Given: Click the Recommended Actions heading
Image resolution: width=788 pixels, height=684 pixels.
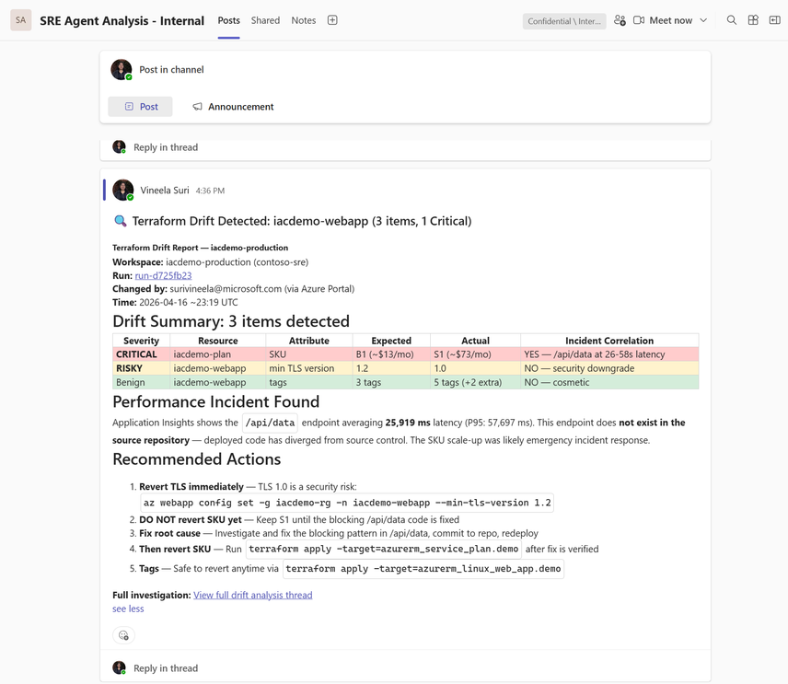Looking at the screenshot, I should 196,459.
